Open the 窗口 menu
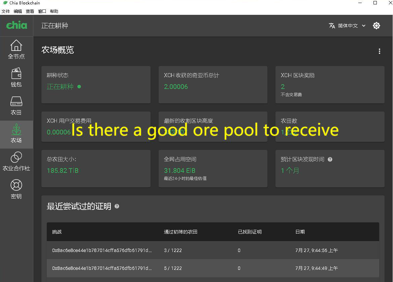Viewport: 393px width, 282px height. tap(42, 11)
